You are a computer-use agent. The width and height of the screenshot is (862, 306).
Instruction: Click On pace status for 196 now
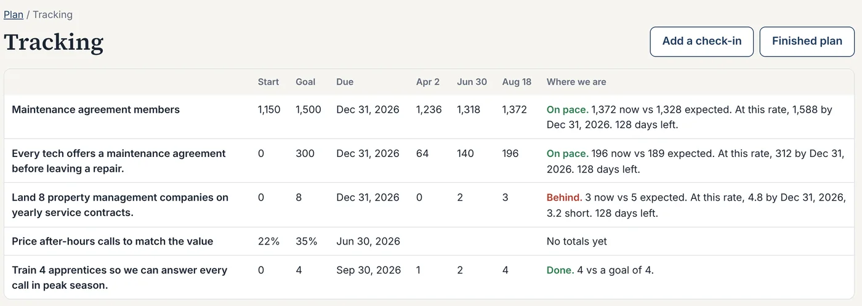coord(568,153)
